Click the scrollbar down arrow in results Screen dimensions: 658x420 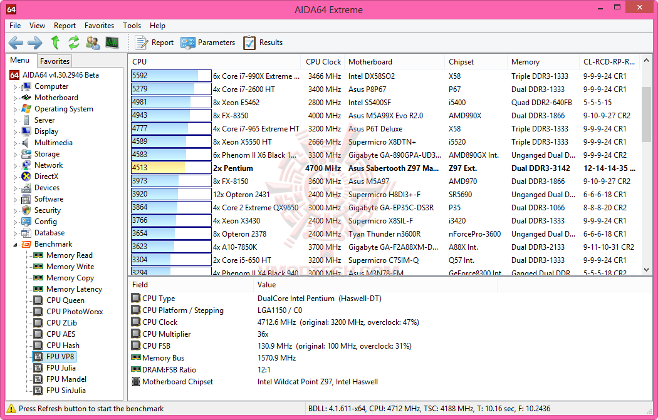tap(646, 270)
